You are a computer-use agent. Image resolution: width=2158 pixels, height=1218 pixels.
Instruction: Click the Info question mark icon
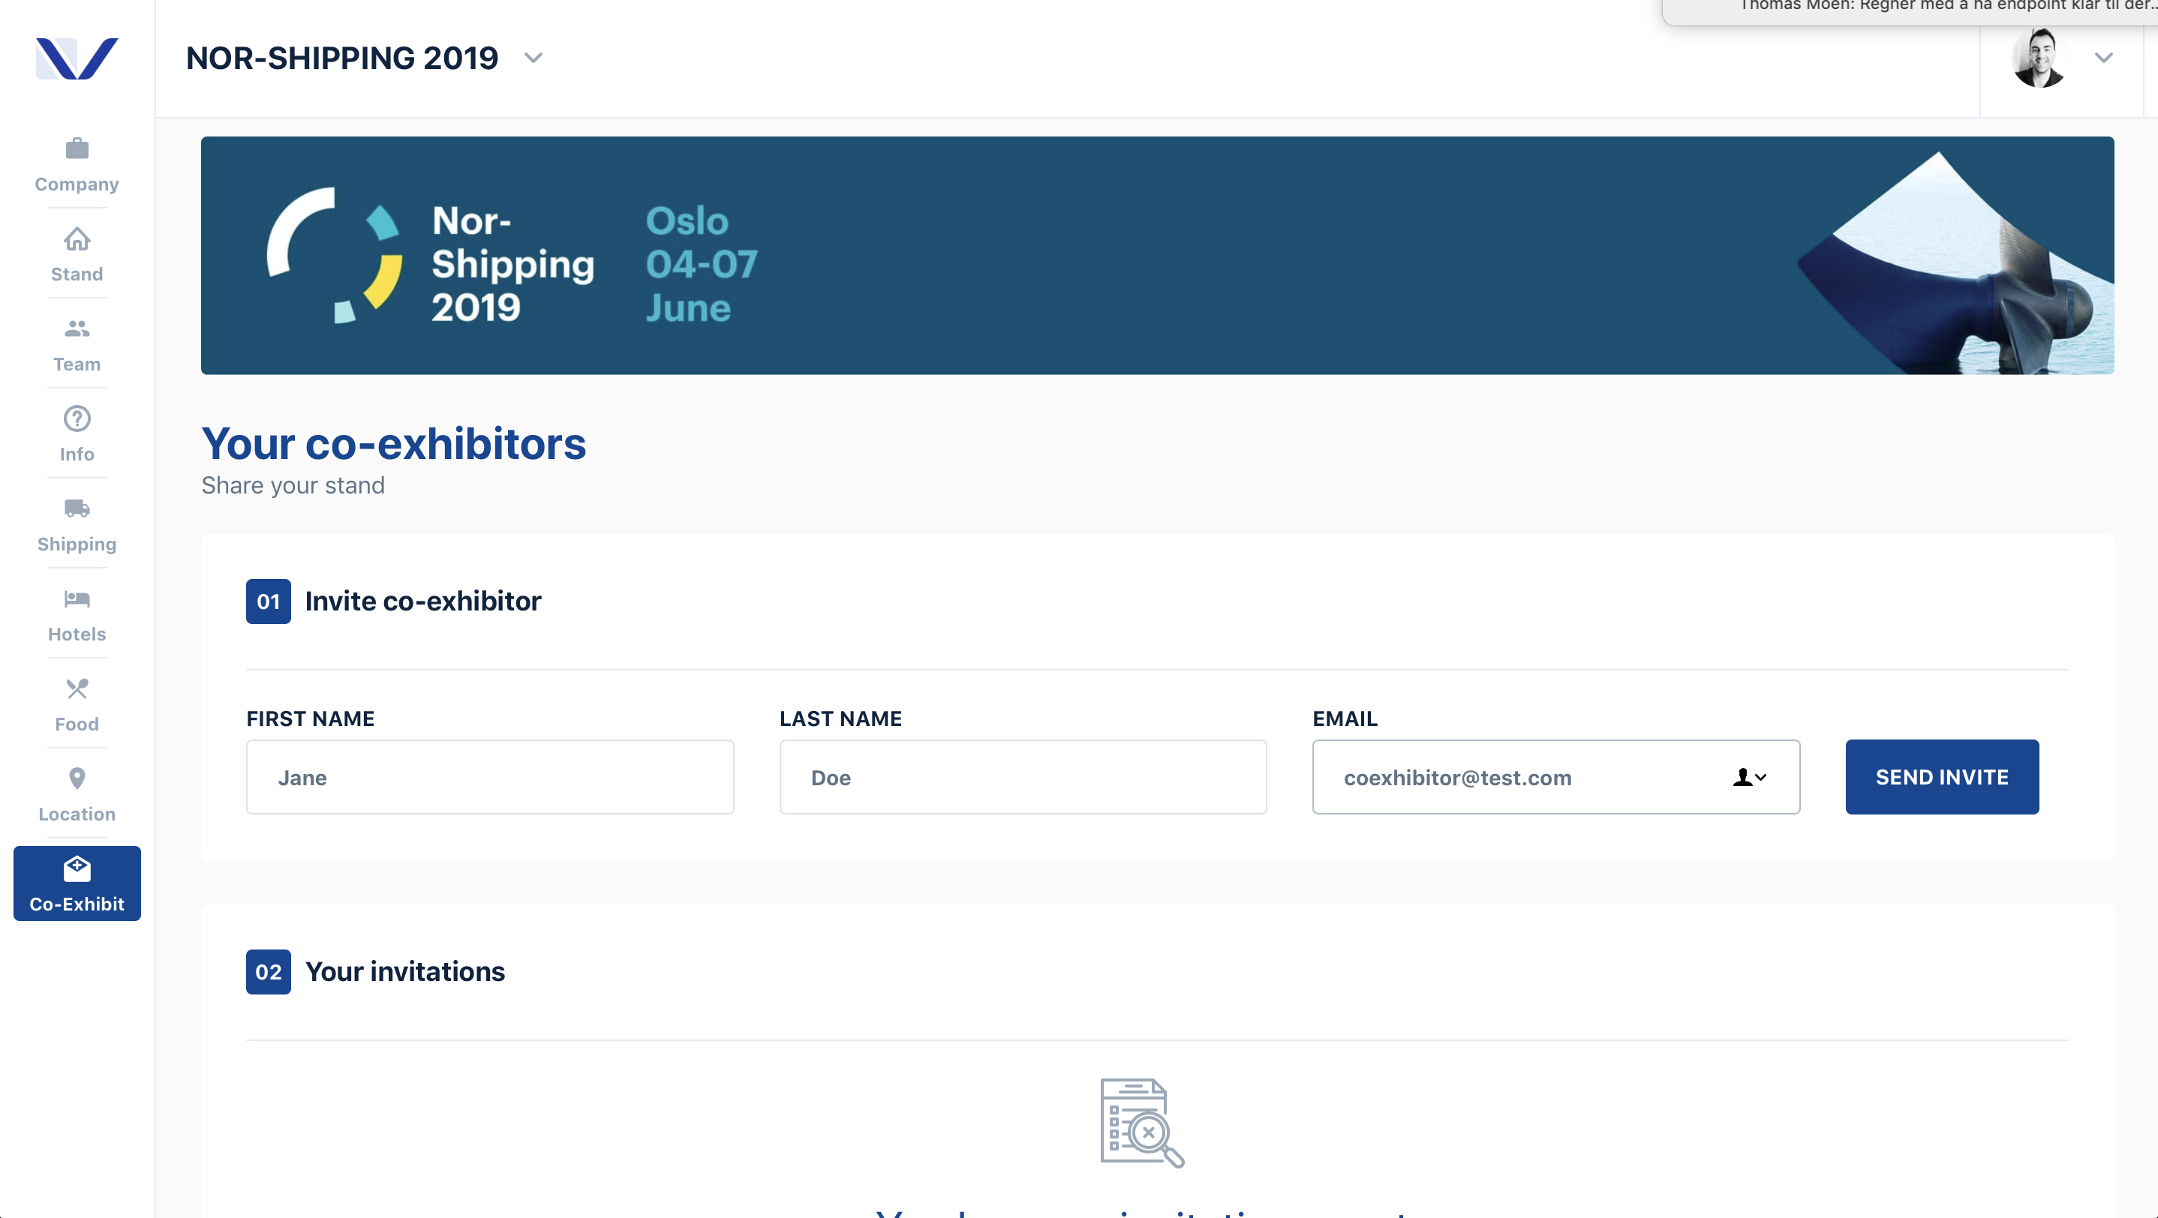(x=77, y=418)
